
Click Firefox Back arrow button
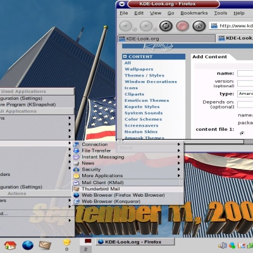click(126, 26)
